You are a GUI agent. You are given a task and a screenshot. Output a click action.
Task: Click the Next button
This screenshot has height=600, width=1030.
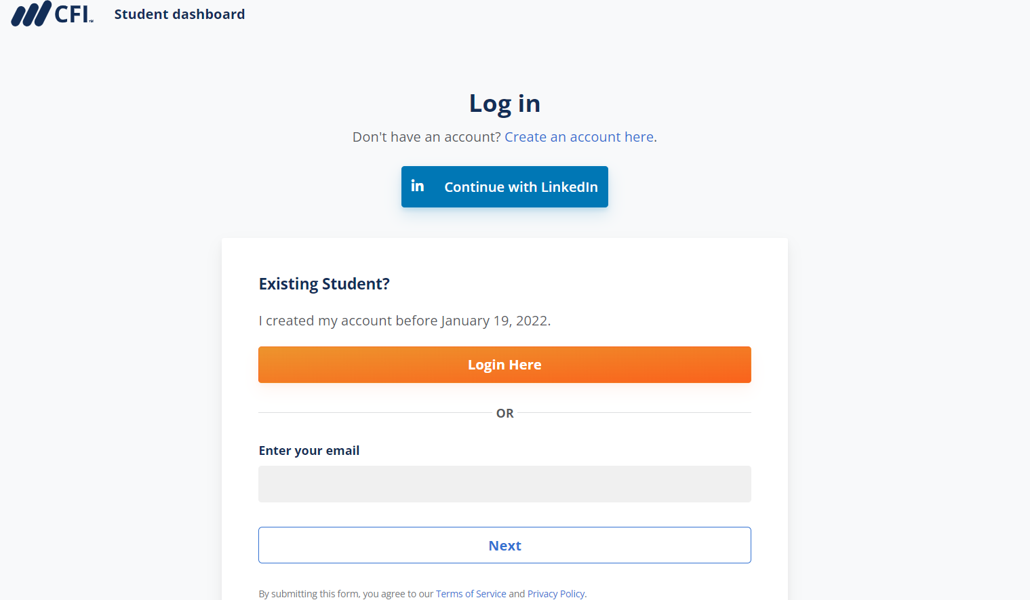tap(504, 544)
